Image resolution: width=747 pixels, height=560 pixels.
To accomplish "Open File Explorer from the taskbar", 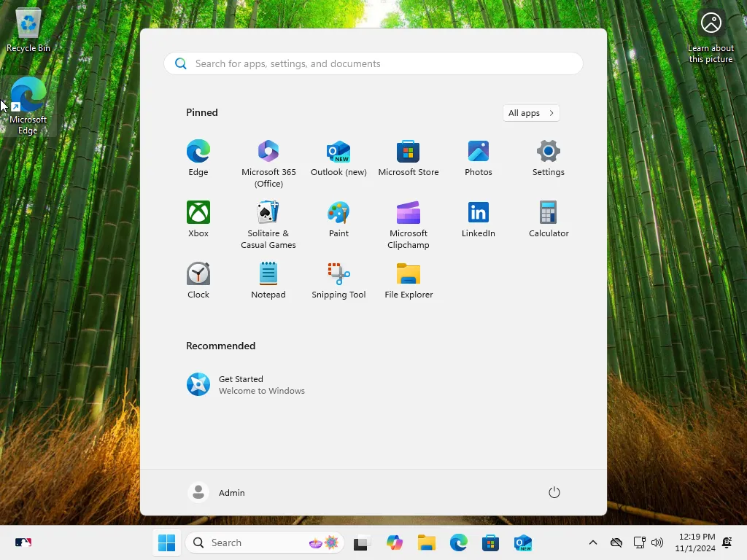I will tap(426, 542).
